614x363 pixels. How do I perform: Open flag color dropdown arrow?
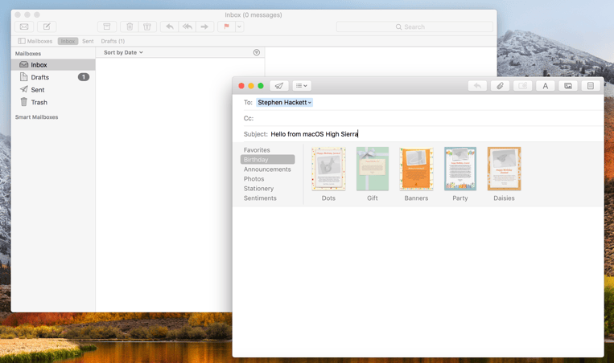point(239,27)
